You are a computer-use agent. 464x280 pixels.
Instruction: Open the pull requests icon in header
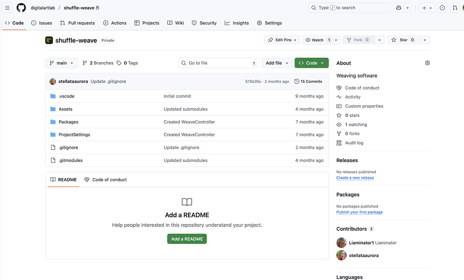coord(455,8)
